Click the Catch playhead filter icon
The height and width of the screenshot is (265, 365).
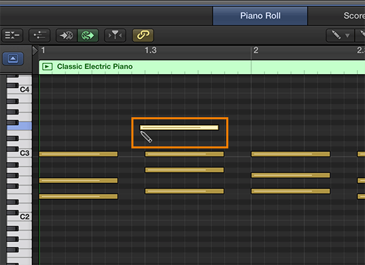tap(115, 35)
